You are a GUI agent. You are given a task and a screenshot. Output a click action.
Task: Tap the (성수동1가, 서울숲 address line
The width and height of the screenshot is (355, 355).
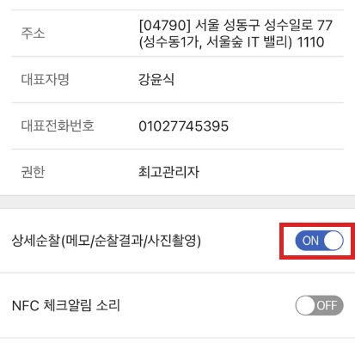click(191, 42)
